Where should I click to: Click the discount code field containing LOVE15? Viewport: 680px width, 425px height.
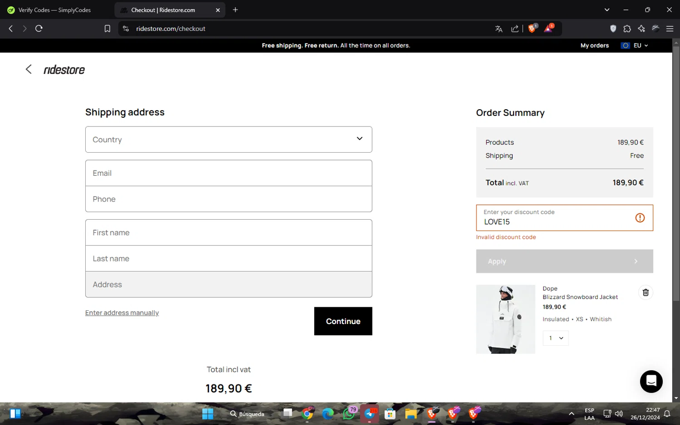[564, 218]
